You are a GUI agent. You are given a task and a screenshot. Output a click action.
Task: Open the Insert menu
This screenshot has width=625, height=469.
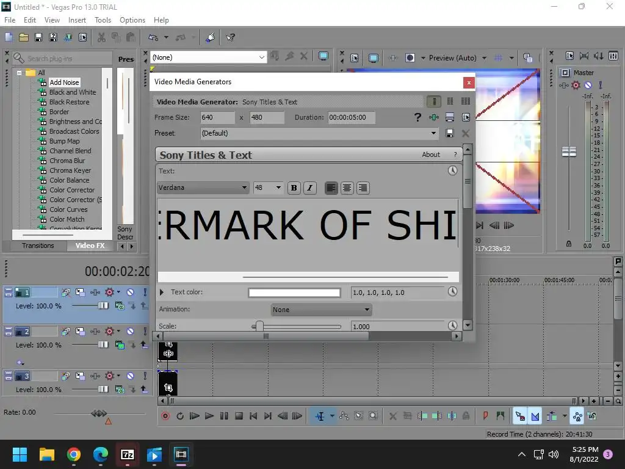pyautogui.click(x=77, y=20)
